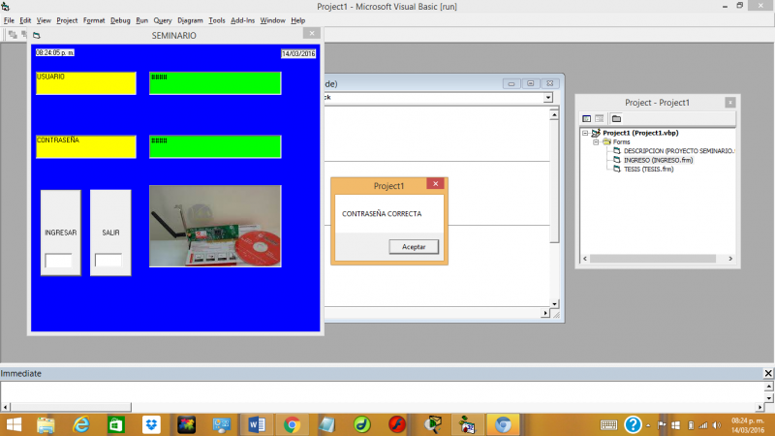The height and width of the screenshot is (436, 775).
Task: Open the Window menu
Action: 273,20
